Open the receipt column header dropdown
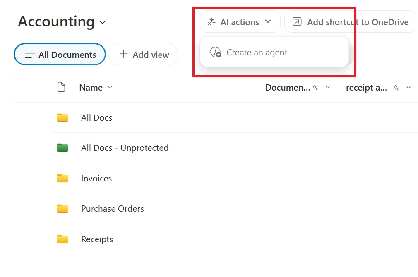Image resolution: width=418 pixels, height=277 pixels. (x=408, y=88)
